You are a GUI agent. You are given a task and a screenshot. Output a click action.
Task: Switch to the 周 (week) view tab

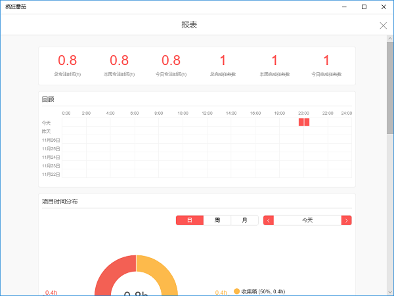(x=217, y=221)
